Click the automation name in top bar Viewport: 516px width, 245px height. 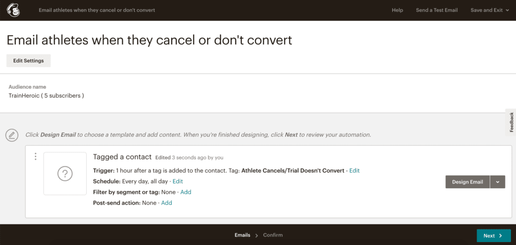(x=97, y=10)
